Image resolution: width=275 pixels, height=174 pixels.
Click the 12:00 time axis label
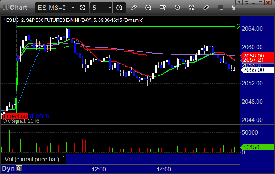pos(99,169)
